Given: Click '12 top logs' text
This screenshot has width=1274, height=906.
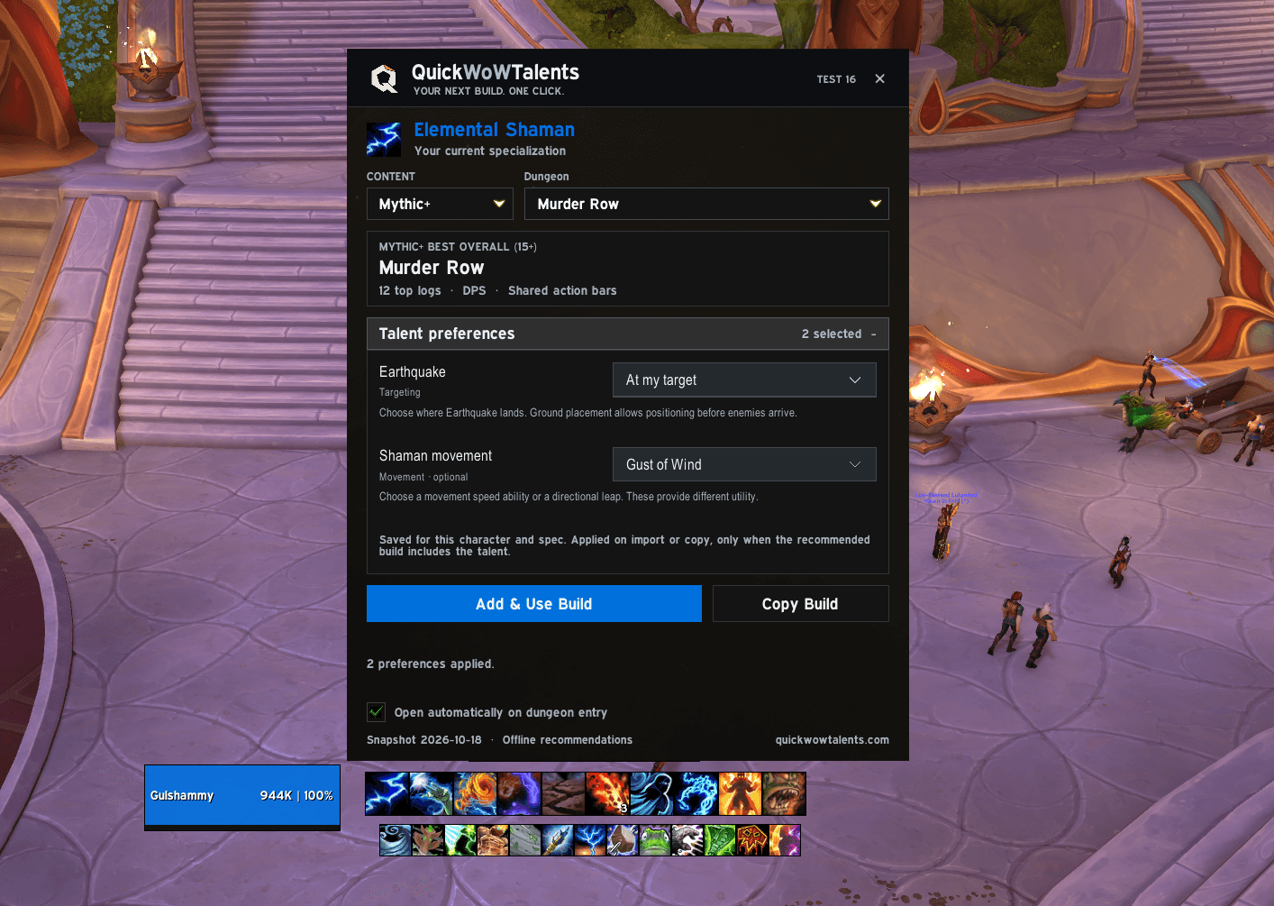Looking at the screenshot, I should pyautogui.click(x=410, y=290).
